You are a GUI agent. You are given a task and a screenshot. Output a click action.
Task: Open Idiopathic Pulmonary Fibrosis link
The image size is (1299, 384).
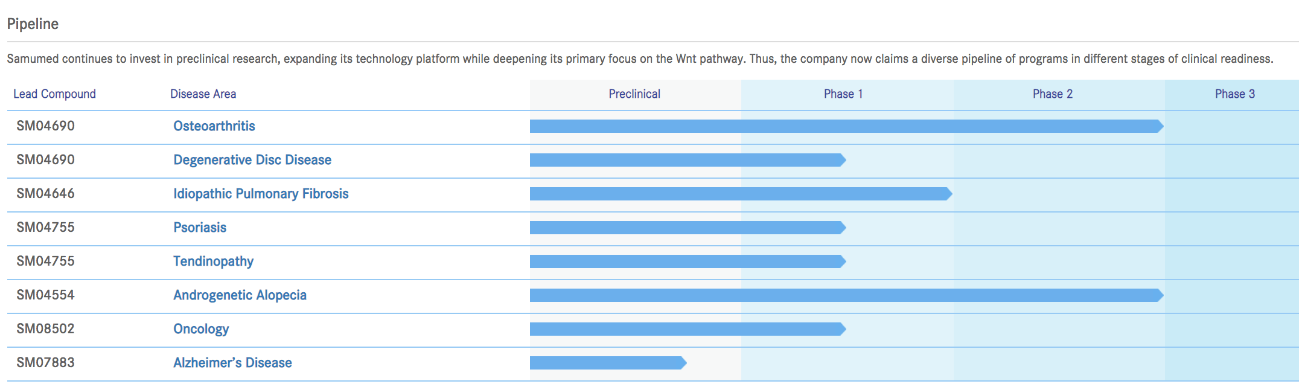click(261, 194)
